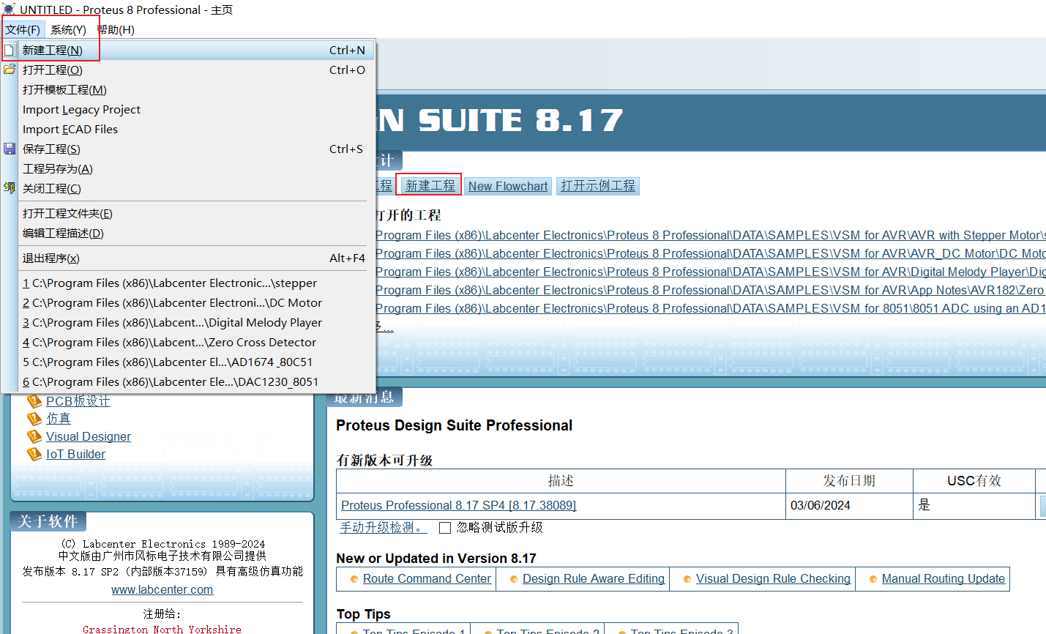The width and height of the screenshot is (1046, 634).
Task: Click the New Flowchart button
Action: coord(508,186)
